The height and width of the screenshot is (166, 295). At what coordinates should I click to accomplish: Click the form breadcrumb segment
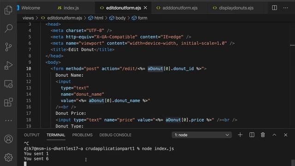coord(142,18)
